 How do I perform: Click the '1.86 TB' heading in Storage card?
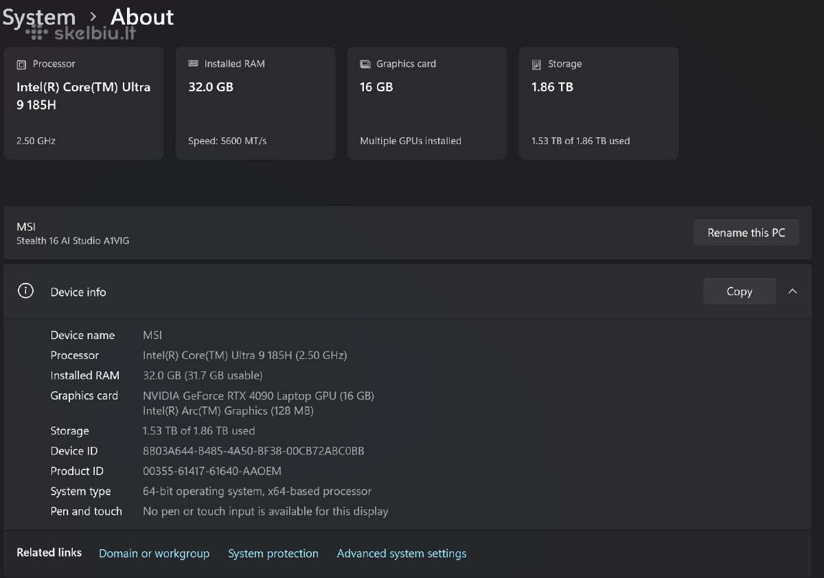[553, 87]
